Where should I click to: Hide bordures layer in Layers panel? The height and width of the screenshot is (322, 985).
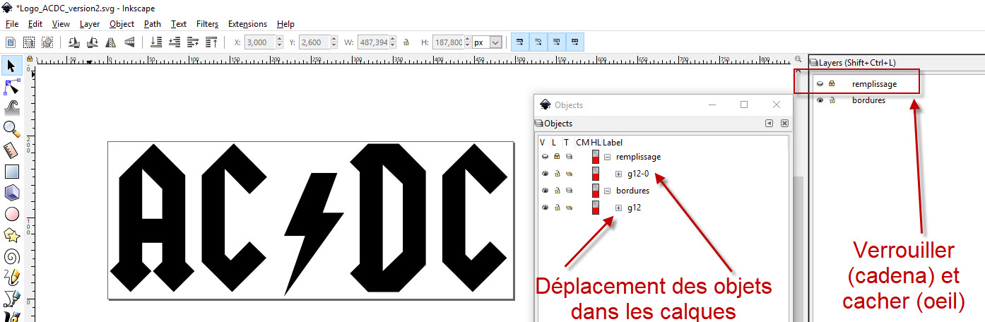click(x=820, y=100)
